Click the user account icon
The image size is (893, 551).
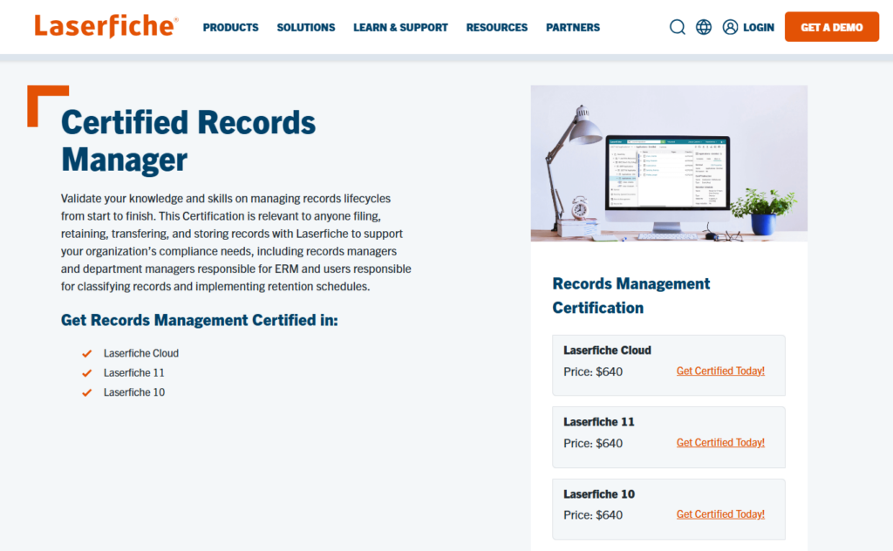(x=730, y=27)
